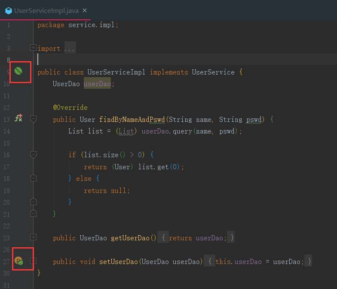Viewport: 337px width, 289px height.
Task: Click 'return null;' statement
Action: tap(107, 190)
